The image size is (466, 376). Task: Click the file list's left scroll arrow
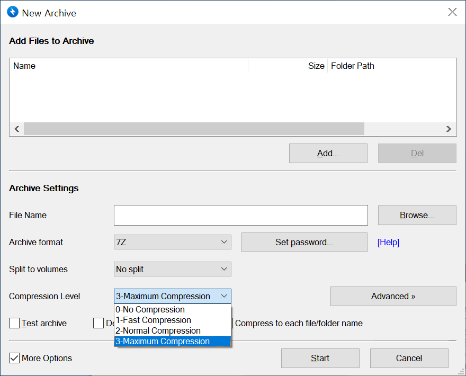point(16,129)
